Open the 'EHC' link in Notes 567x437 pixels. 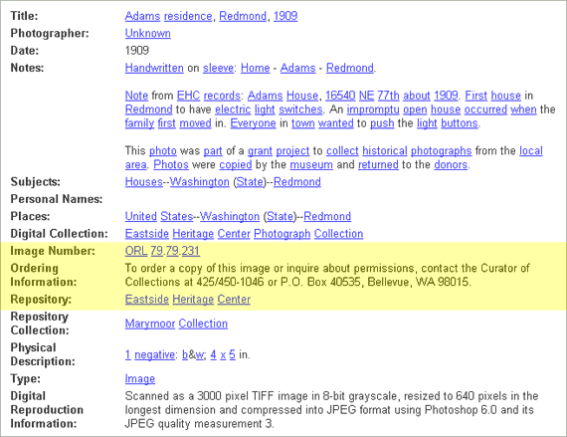click(188, 96)
